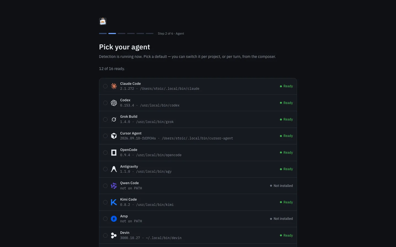Click the 'Pick your agent' heading
The height and width of the screenshot is (247, 396).
click(x=125, y=47)
